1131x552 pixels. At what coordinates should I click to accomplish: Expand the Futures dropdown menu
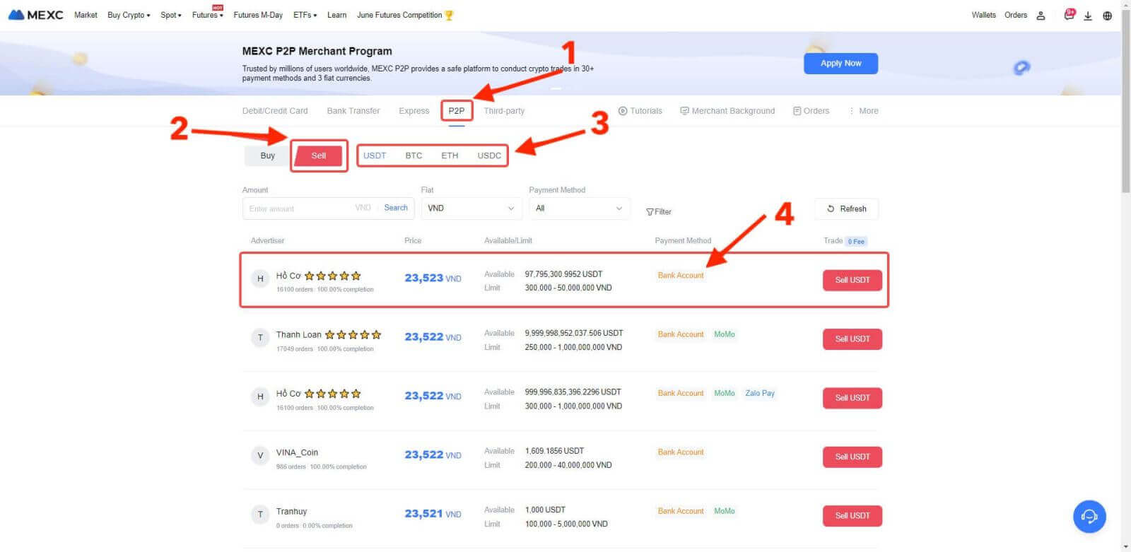tap(208, 15)
